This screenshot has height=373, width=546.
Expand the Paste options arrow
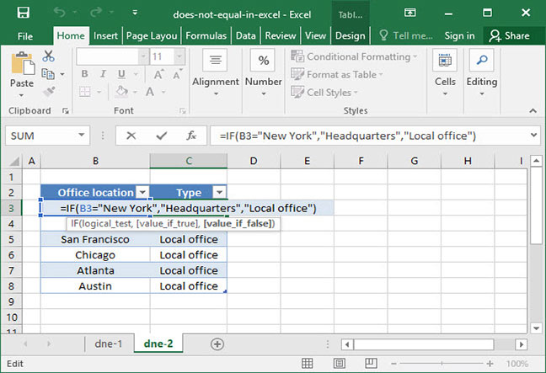pos(22,95)
